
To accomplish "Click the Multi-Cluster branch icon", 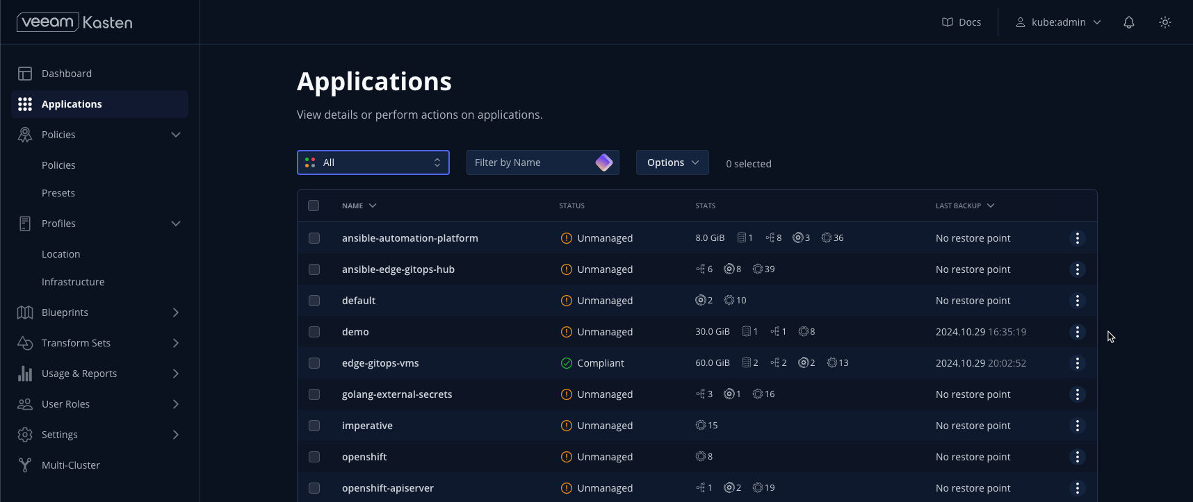I will pos(25,465).
